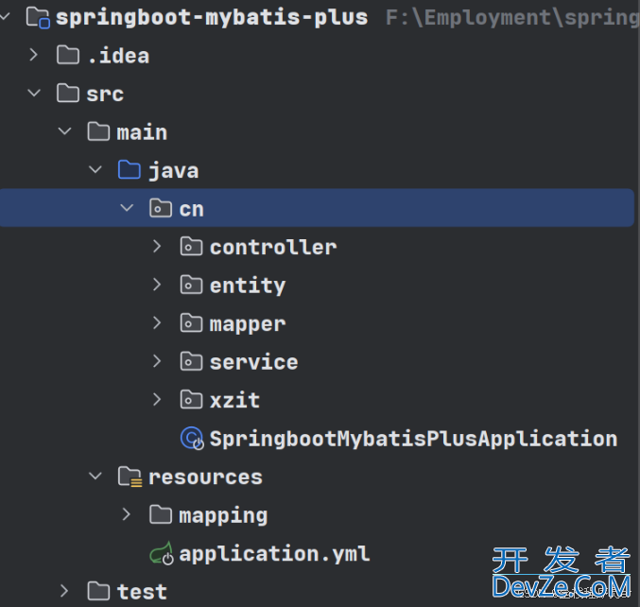Image resolution: width=640 pixels, height=607 pixels.
Task: Expand the test folder
Action: 65,591
